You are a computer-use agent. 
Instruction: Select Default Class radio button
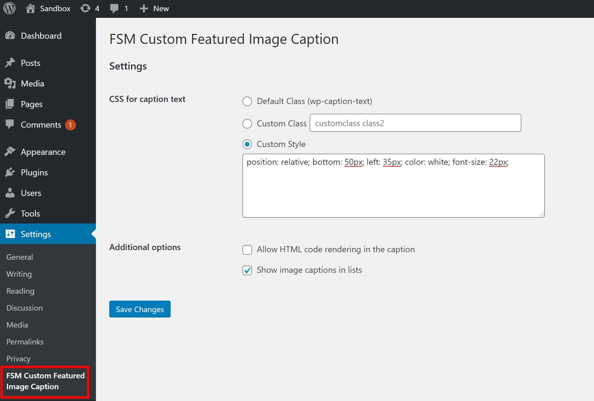click(248, 101)
